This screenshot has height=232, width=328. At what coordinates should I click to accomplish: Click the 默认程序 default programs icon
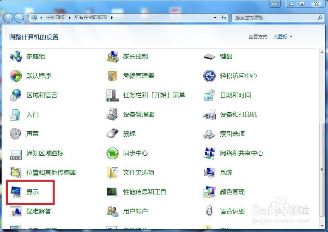point(16,76)
